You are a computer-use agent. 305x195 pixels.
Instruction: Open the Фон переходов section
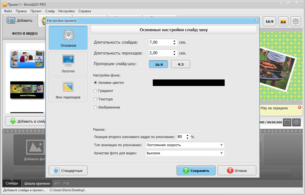[68, 90]
